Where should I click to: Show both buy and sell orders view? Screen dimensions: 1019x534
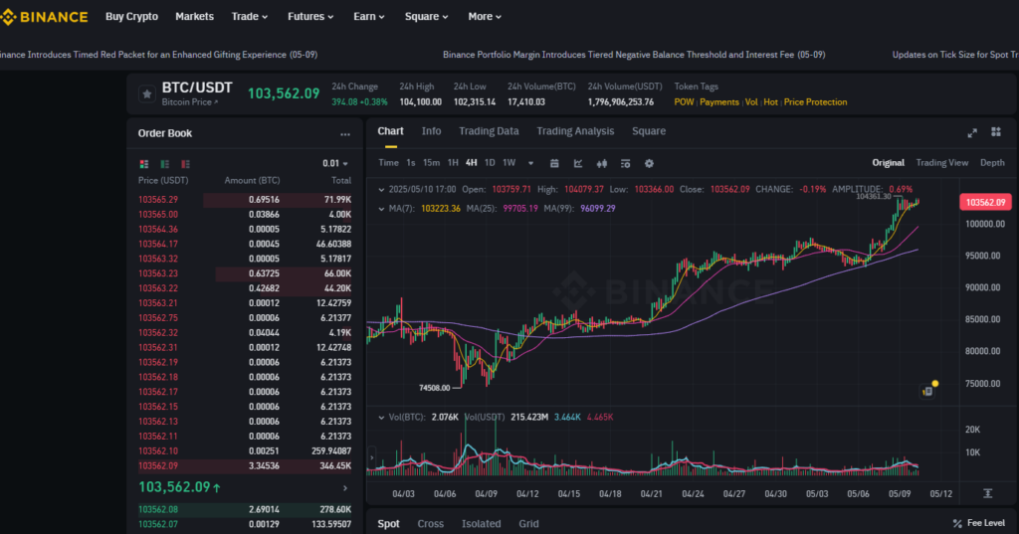click(144, 164)
